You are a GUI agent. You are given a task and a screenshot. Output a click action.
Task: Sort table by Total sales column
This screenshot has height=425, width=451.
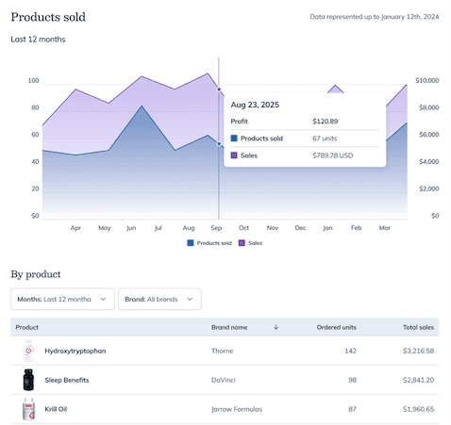pos(418,327)
